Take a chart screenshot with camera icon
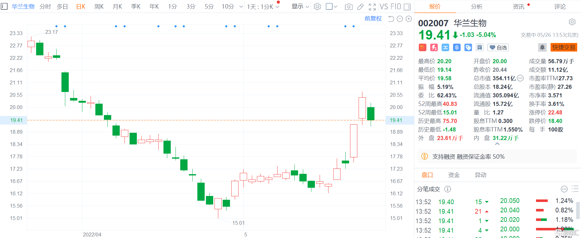This screenshot has height=238, width=581. (x=348, y=7)
